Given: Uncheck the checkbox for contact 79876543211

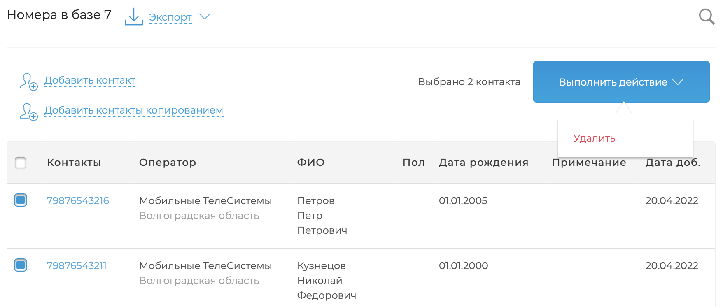Looking at the screenshot, I should point(21,265).
